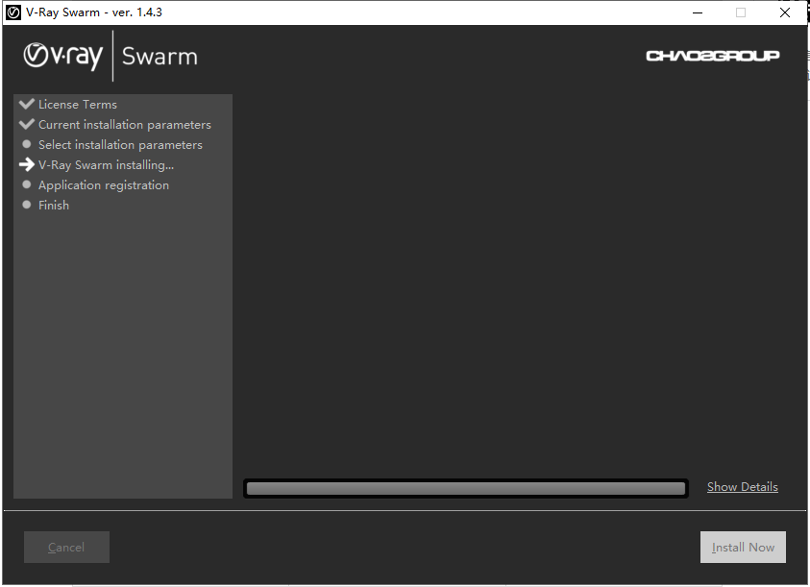Select Current installation parameters step

tap(125, 125)
